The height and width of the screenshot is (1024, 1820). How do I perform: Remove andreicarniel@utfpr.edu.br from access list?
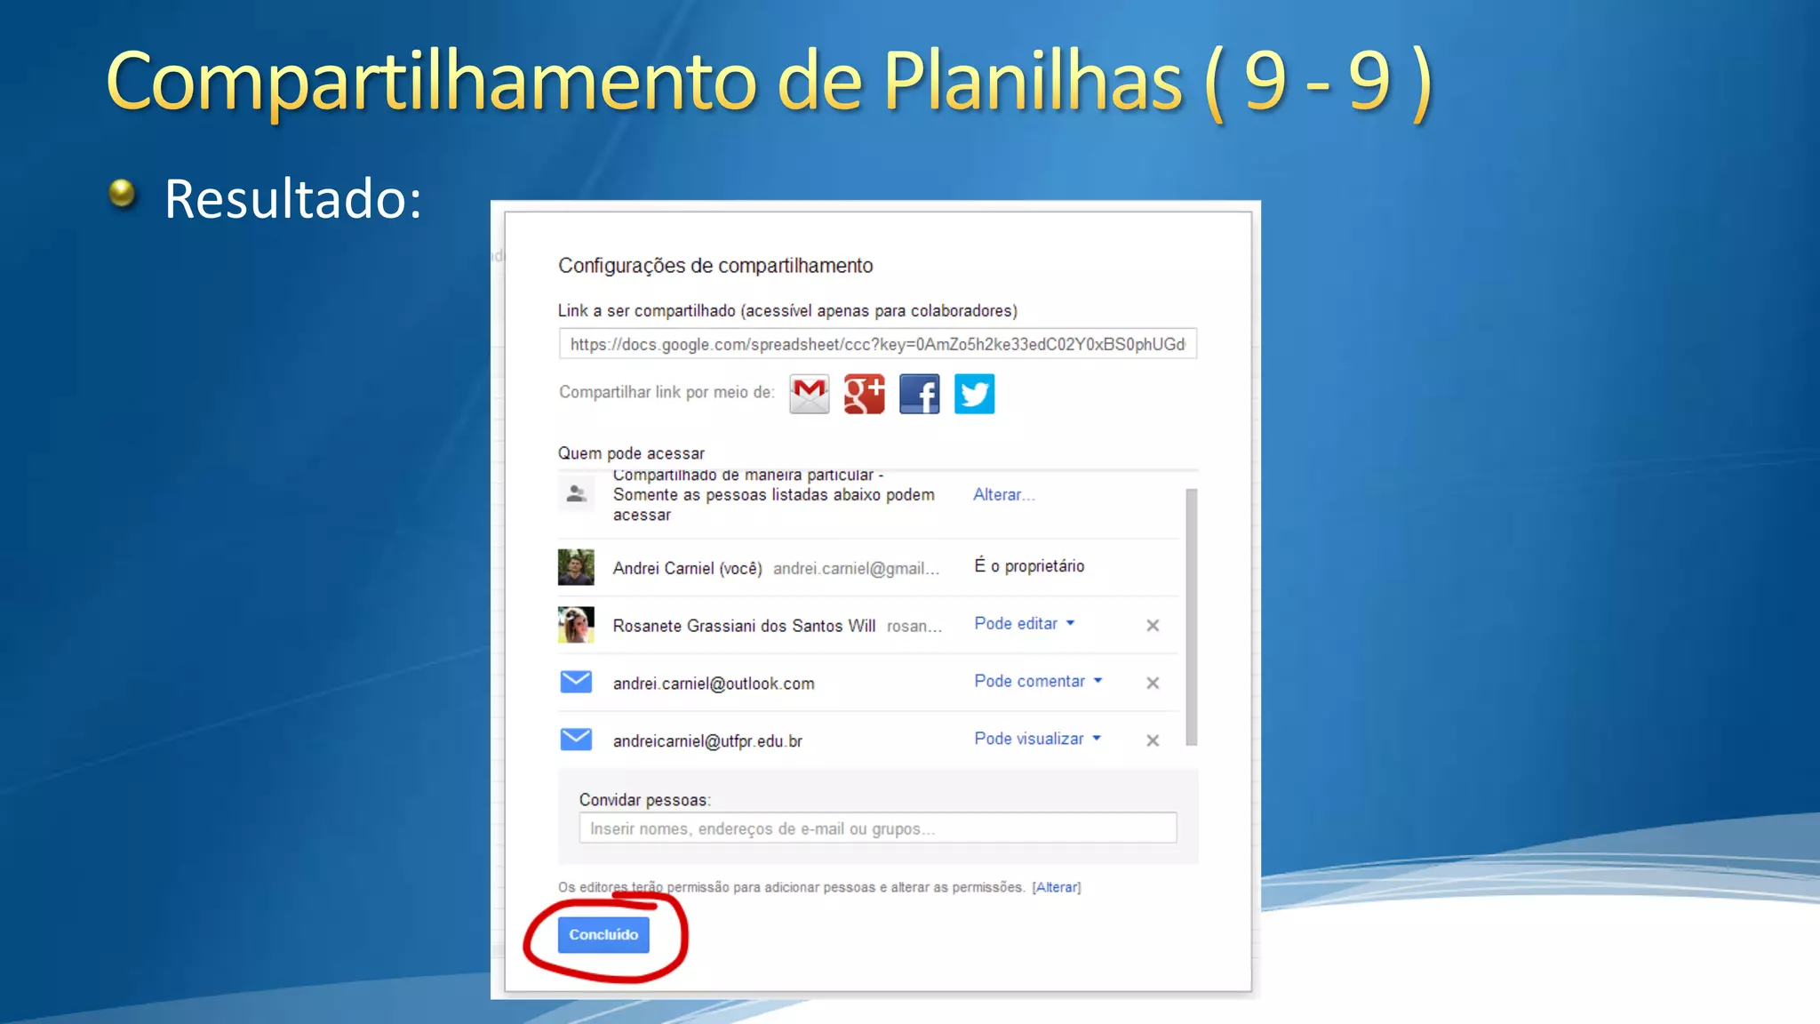click(x=1153, y=740)
